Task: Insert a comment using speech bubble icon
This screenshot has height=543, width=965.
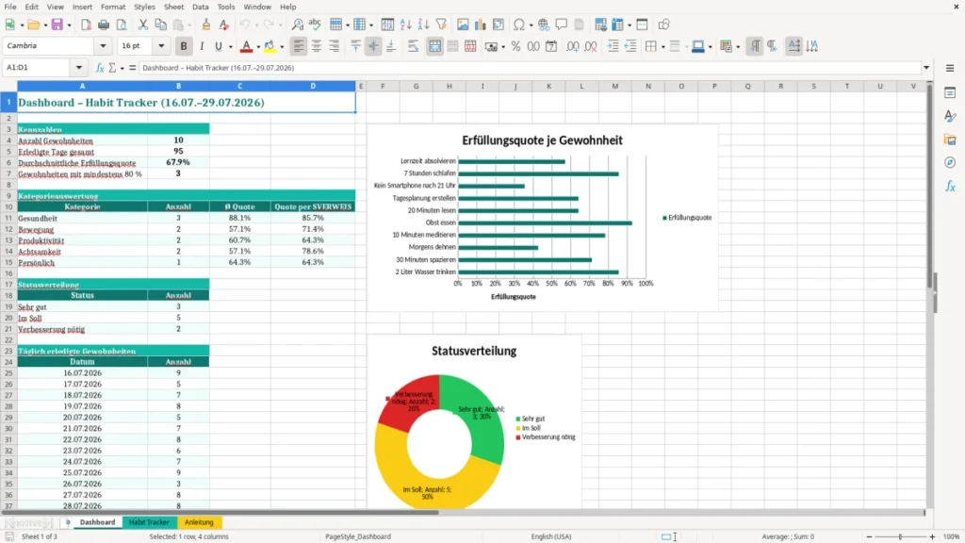Action: pyautogui.click(x=562, y=25)
